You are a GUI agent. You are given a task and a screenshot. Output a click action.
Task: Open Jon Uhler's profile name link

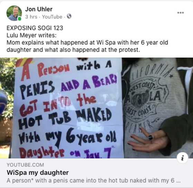pyautogui.click(x=39, y=9)
